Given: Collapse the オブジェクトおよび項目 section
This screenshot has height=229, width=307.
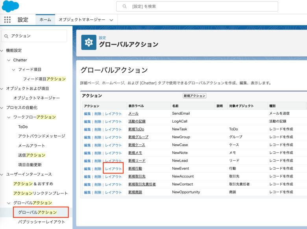Looking at the screenshot, I should [x=2, y=89].
